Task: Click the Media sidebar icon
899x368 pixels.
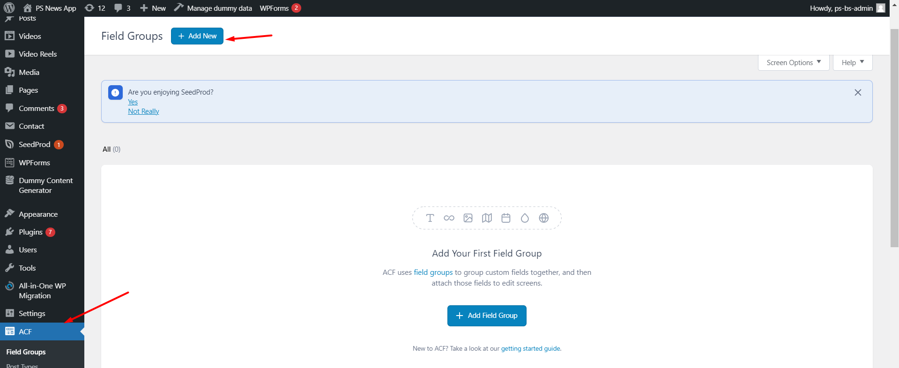Action: [10, 72]
